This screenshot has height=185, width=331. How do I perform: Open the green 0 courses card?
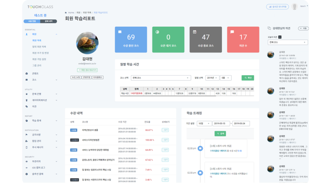point(168,39)
